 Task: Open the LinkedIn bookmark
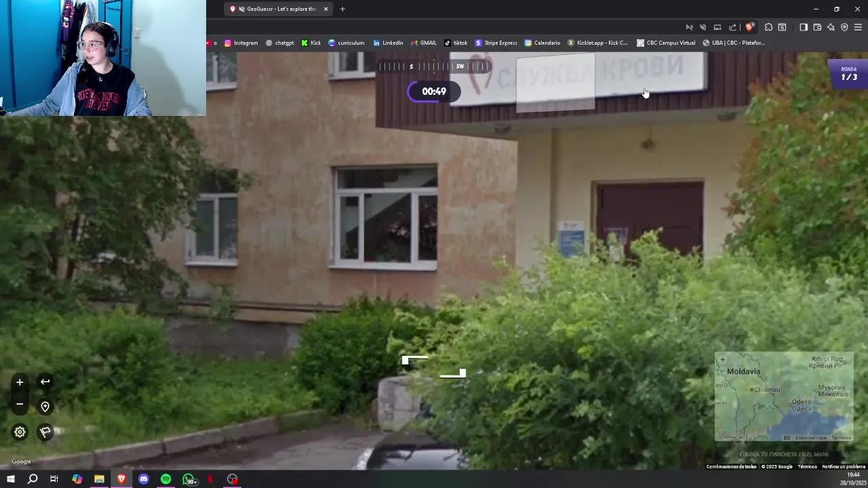click(x=388, y=43)
